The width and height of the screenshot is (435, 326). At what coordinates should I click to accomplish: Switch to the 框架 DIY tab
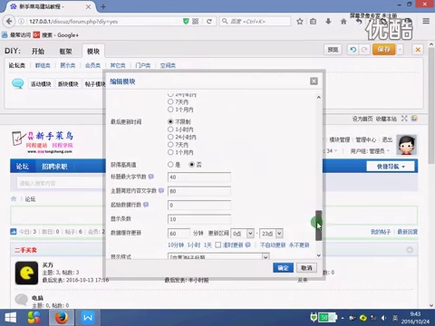[x=65, y=52]
